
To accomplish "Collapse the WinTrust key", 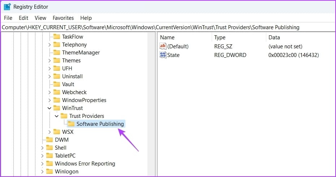I will click(49, 108).
